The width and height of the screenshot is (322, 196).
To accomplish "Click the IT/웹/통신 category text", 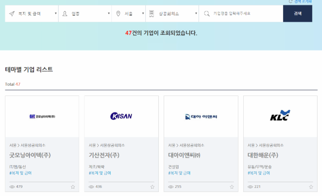I will [x=17, y=167].
